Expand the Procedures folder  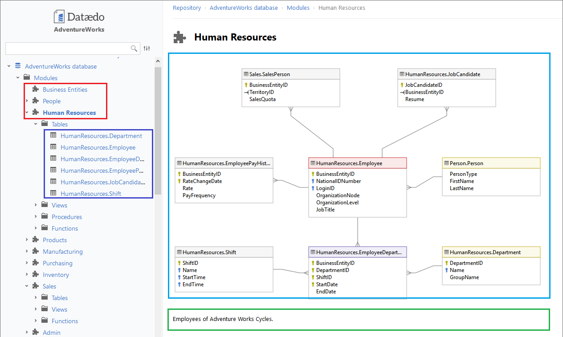point(36,217)
